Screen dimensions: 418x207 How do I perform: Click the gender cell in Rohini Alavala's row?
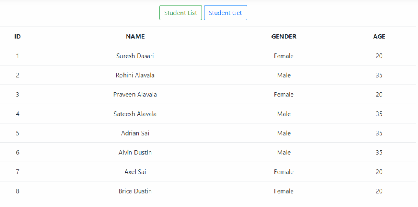pyautogui.click(x=284, y=75)
